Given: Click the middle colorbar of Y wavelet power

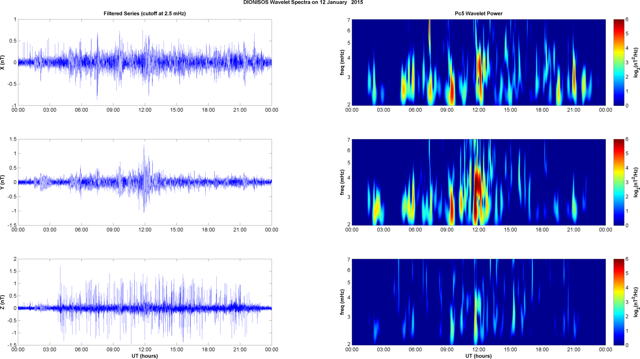Looking at the screenshot, I should tap(619, 182).
